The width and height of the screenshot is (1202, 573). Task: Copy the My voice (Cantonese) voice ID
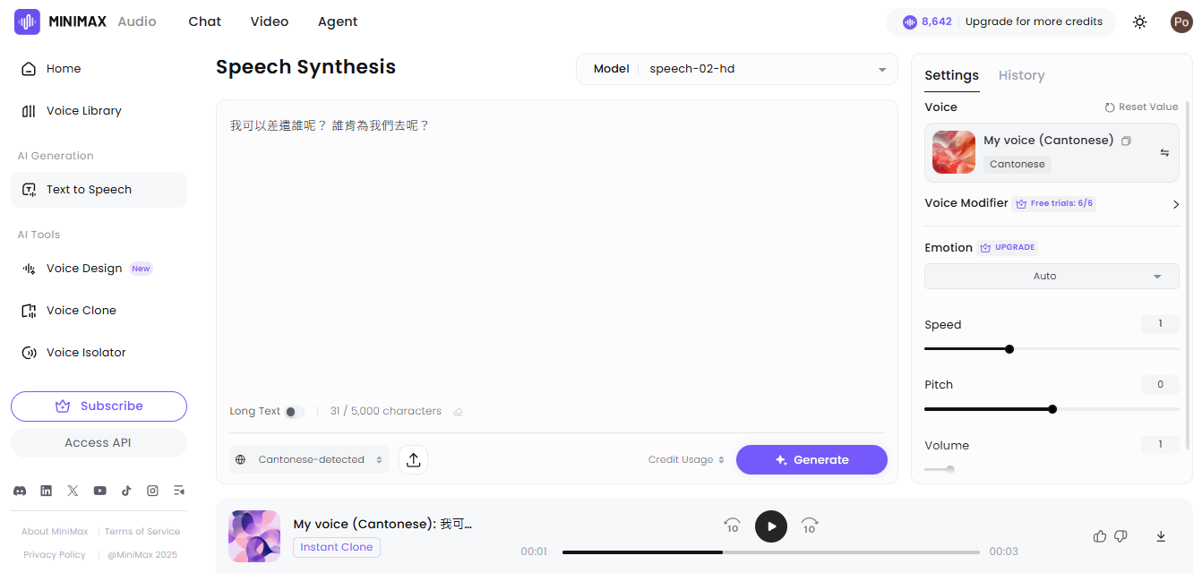(x=1126, y=141)
